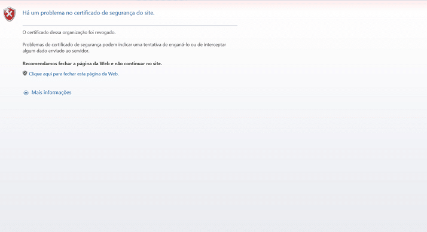Image resolution: width=427 pixels, height=232 pixels.
Task: Expand the Mais informações arrow icon
Action: pos(26,93)
